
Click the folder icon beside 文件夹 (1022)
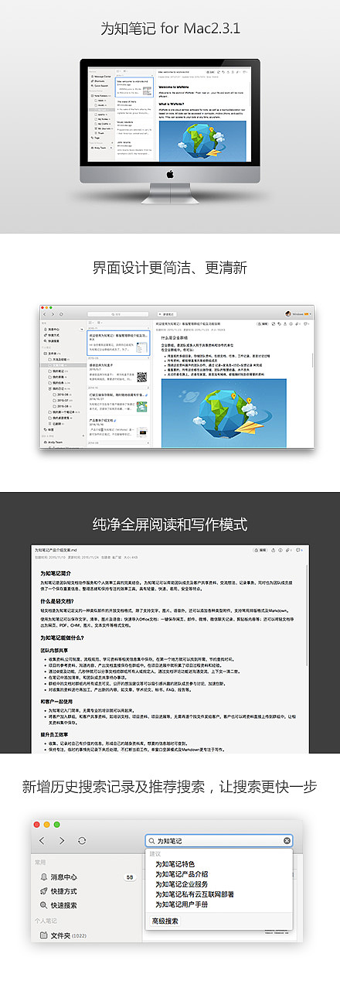coord(44,936)
